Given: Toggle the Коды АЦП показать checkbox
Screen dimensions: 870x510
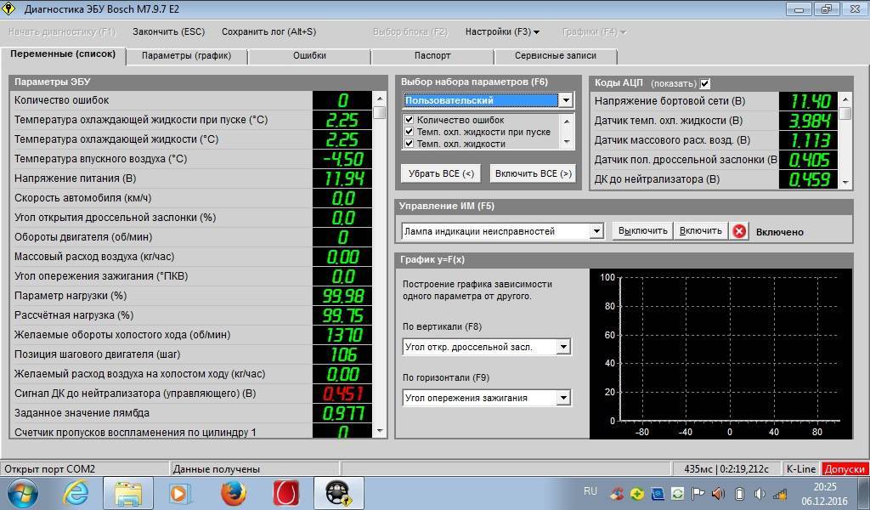Looking at the screenshot, I should pyautogui.click(x=704, y=83).
